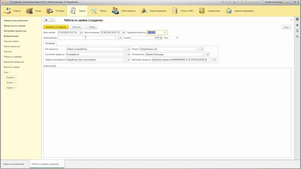Select the Основная tab
301x169 pixels.
tap(50, 44)
